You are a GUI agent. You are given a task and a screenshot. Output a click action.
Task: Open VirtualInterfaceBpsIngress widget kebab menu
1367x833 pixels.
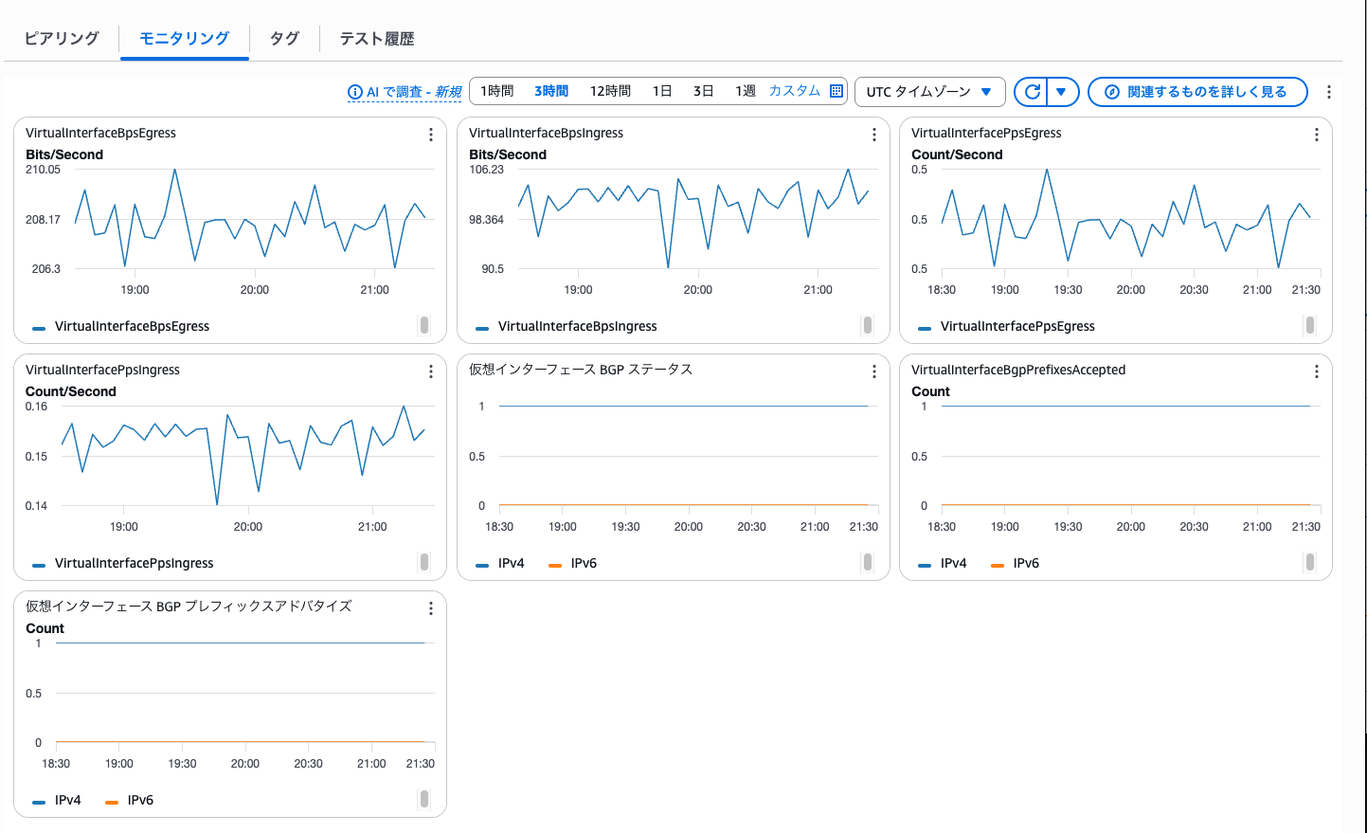873,135
